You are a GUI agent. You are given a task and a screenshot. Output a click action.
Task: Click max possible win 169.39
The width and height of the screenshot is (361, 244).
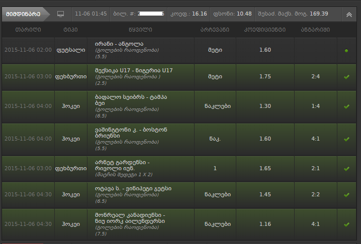click(319, 14)
